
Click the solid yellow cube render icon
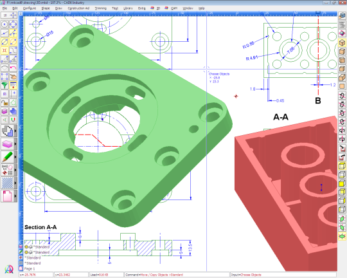tap(342, 183)
